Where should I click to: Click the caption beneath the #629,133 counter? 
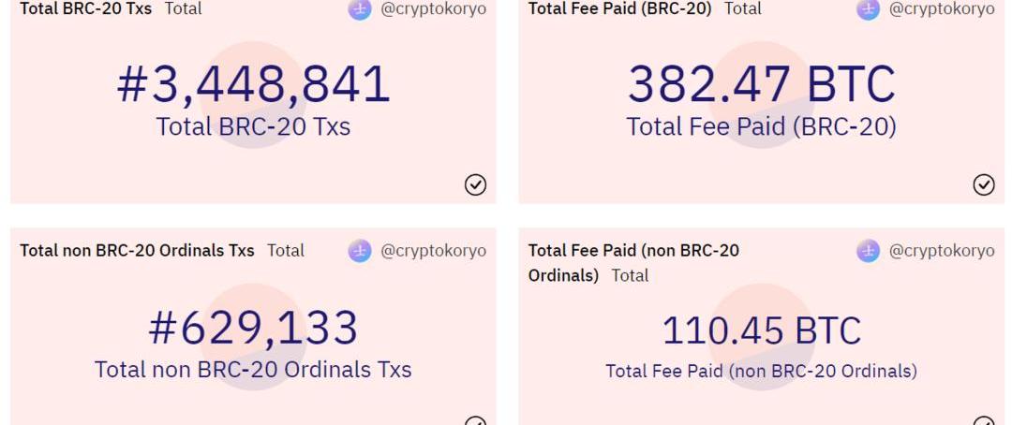253,370
